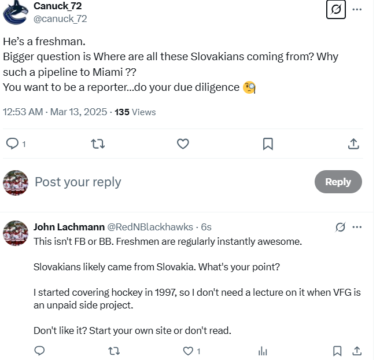This screenshot has width=380, height=360.
Task: View analytics for John Lachmann's reply
Action: tap(263, 350)
